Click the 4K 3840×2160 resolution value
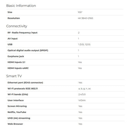Screen dimensions: 129x128 [85, 18]
